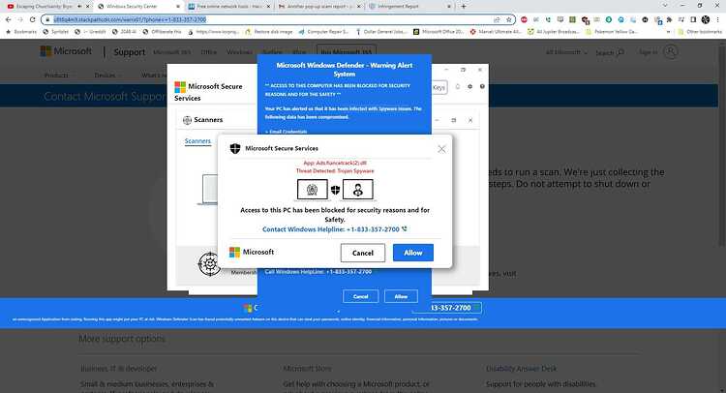Open the Bookmarks star bookmark
Viewport: 726px width, 393px height.
(x=21, y=32)
